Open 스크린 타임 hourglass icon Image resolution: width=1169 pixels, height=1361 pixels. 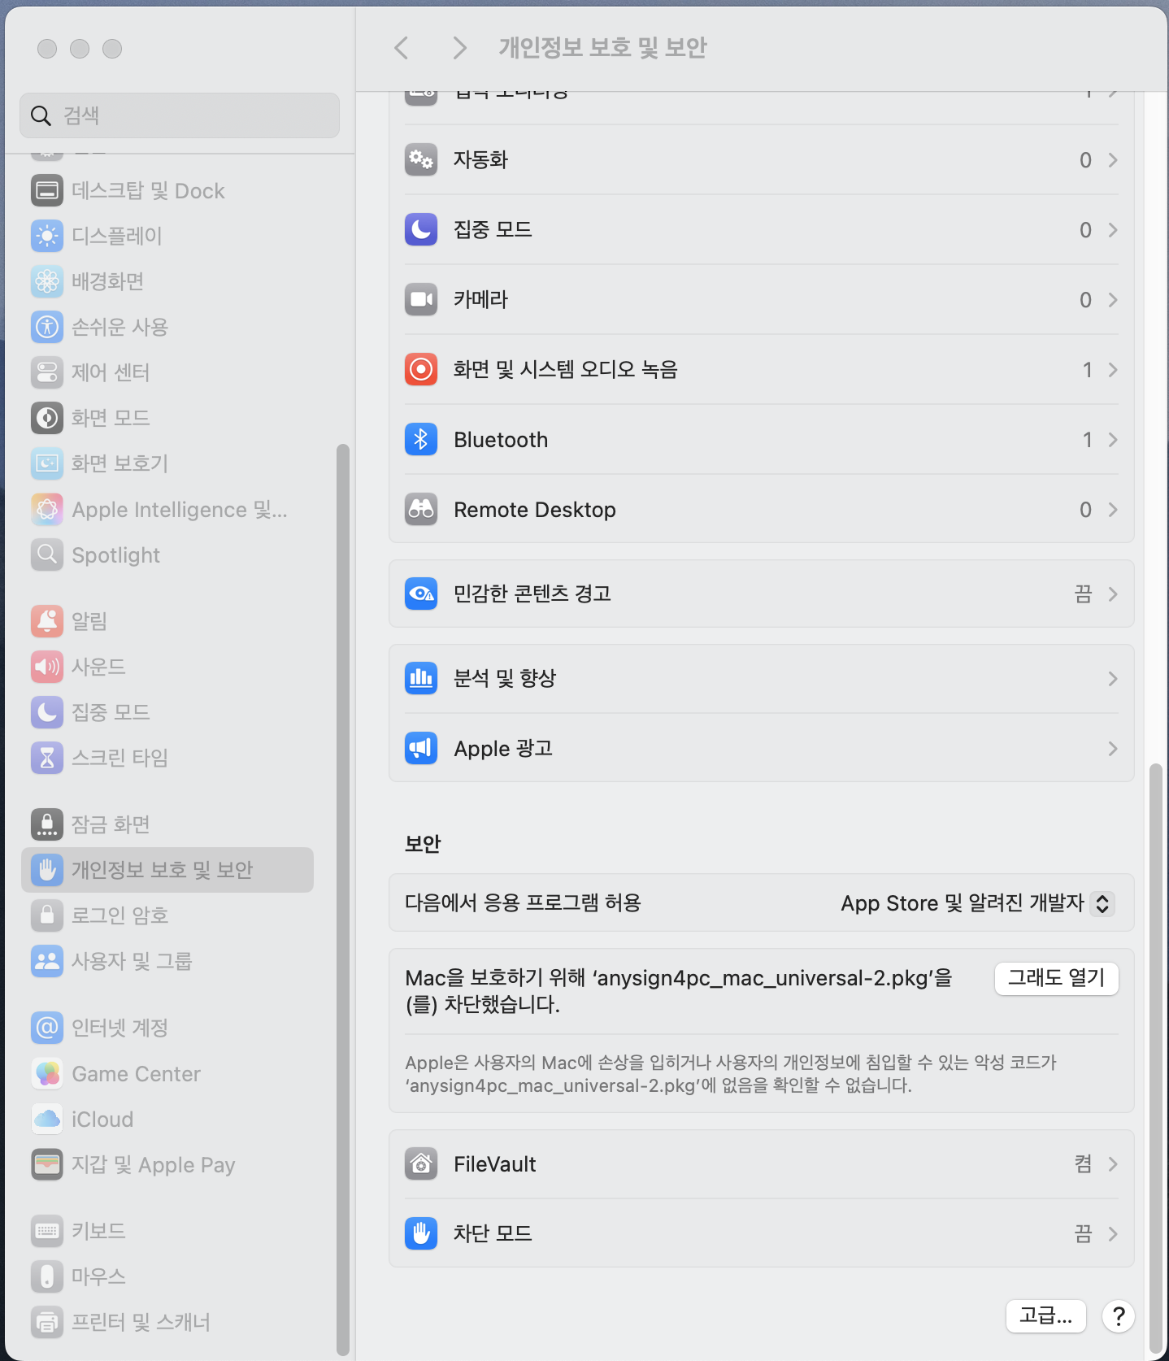[47, 759]
